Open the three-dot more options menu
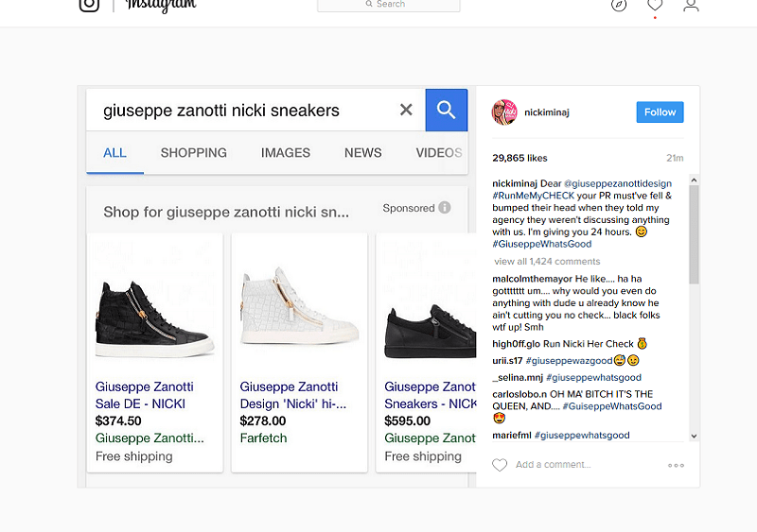Image resolution: width=757 pixels, height=532 pixels. (676, 466)
